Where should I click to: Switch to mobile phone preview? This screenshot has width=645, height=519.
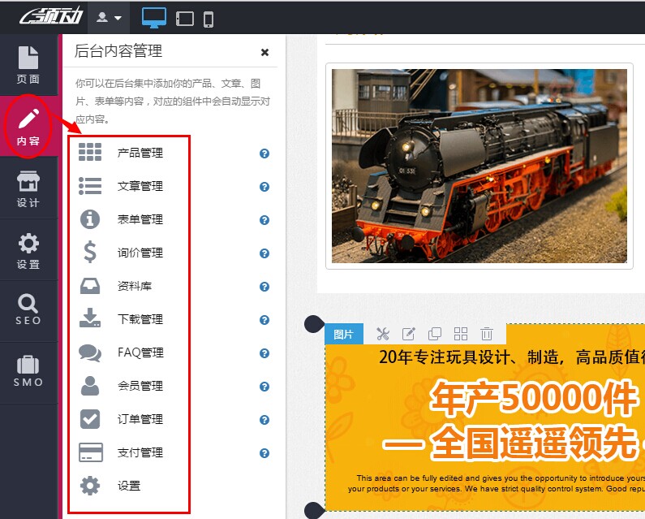tap(209, 18)
